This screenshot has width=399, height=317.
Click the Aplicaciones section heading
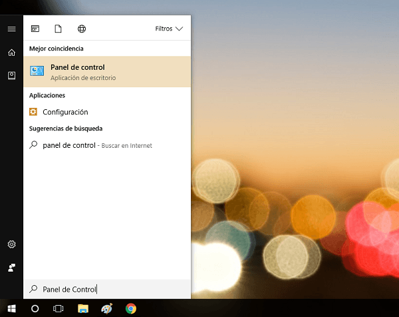pos(47,95)
